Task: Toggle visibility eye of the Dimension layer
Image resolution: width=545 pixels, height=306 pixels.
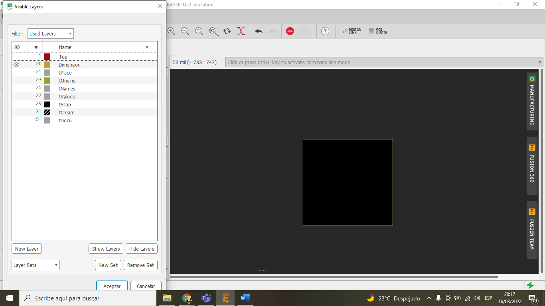Action: [x=16, y=65]
